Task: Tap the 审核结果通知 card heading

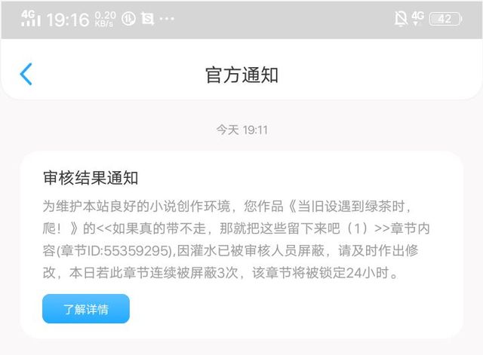Action: click(x=91, y=178)
